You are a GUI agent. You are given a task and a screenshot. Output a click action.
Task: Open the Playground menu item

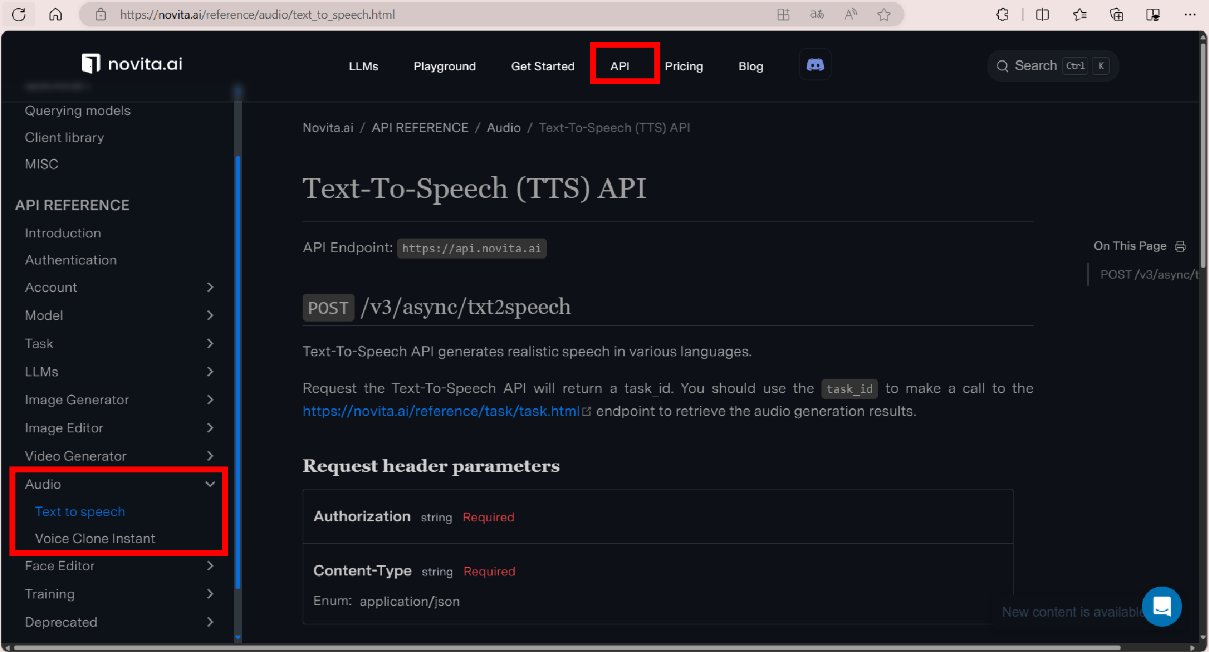tap(445, 66)
